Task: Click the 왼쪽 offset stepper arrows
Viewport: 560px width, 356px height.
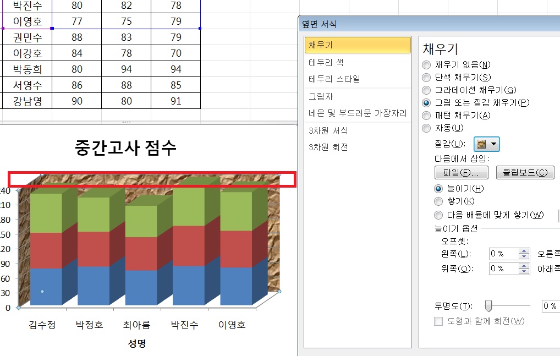Action: (524, 254)
